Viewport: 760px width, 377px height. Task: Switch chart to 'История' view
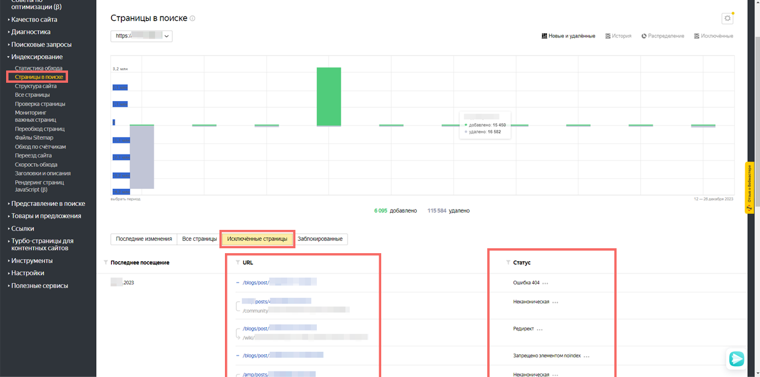[x=618, y=36]
